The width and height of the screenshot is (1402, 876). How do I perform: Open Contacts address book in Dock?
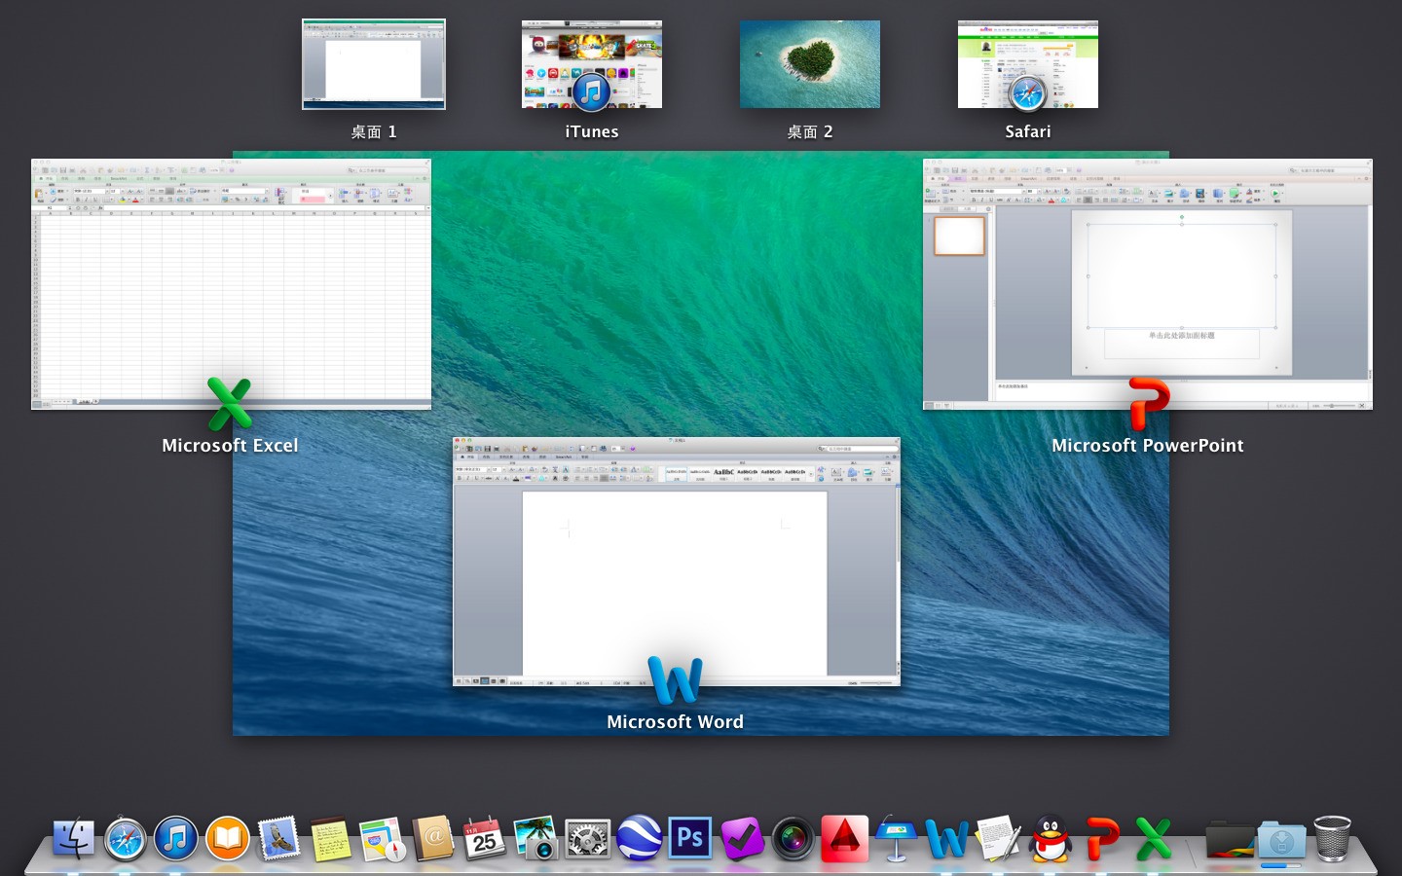(433, 838)
